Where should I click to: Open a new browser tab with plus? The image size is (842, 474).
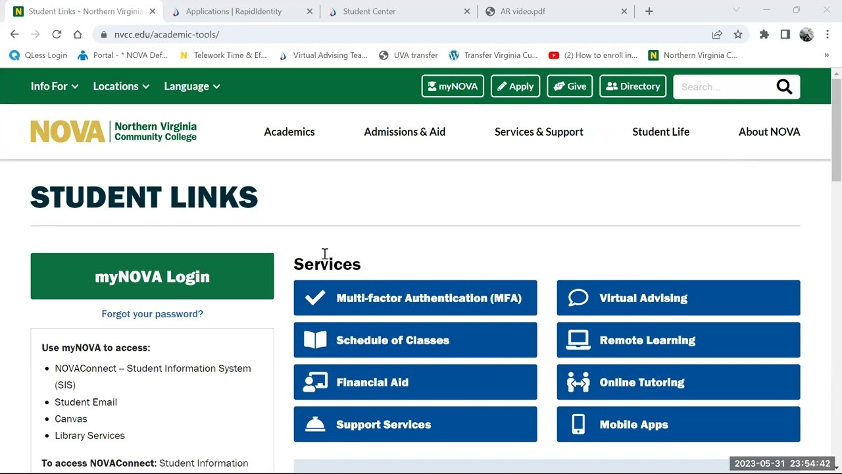(649, 11)
